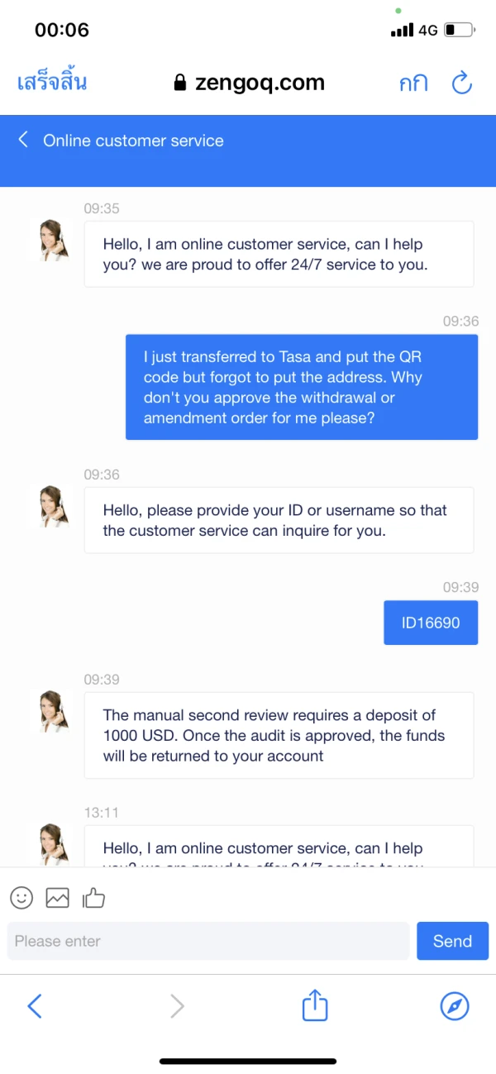Tap the provide ID or username message
Viewport: 496px width, 1074px height.
point(279,520)
